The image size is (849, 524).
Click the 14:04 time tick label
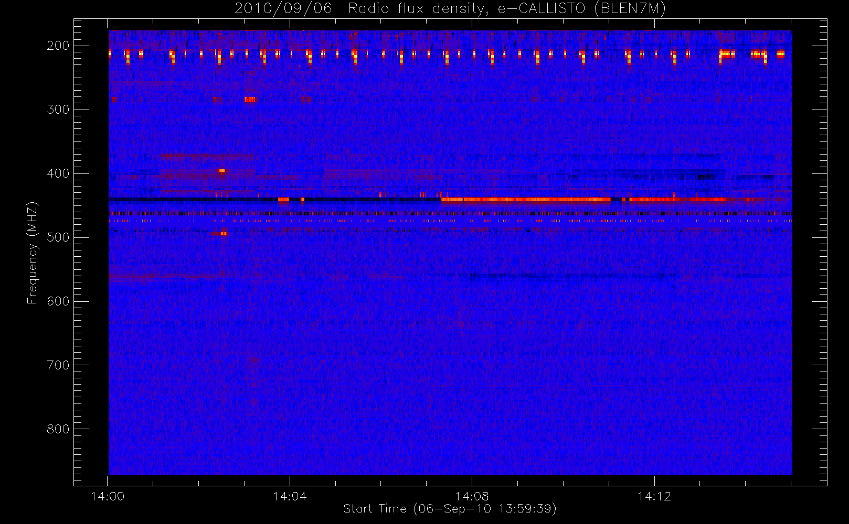pos(290,496)
